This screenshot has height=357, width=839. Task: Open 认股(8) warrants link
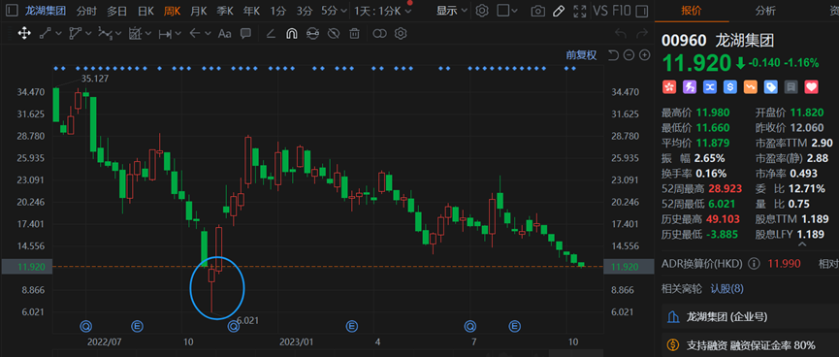(726, 289)
